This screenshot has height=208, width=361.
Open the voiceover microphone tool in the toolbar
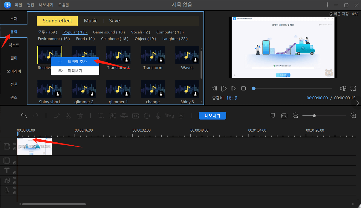click(x=158, y=116)
